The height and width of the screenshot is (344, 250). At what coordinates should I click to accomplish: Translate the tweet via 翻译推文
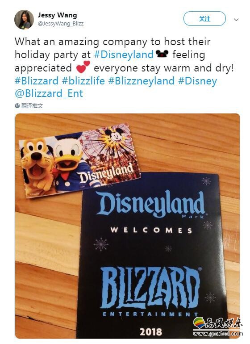[x=32, y=106]
